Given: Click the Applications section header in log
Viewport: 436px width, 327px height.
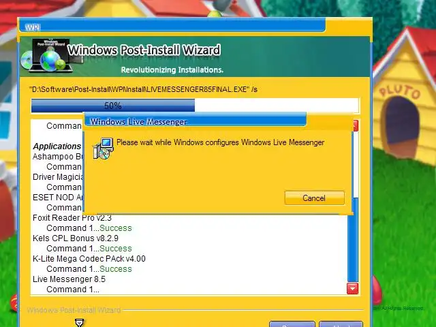Looking at the screenshot, I should tap(57, 146).
